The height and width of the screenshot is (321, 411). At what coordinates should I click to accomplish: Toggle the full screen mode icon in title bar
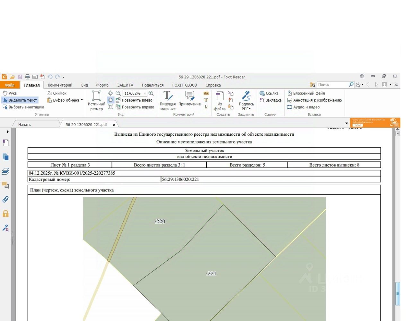pos(362,76)
